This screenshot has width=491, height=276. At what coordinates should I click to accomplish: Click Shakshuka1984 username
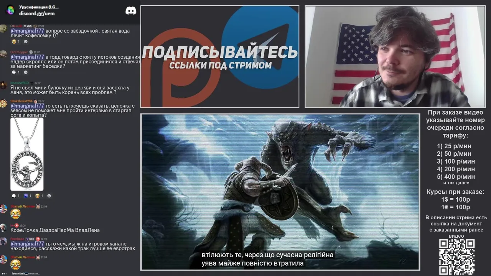pyautogui.click(x=21, y=101)
